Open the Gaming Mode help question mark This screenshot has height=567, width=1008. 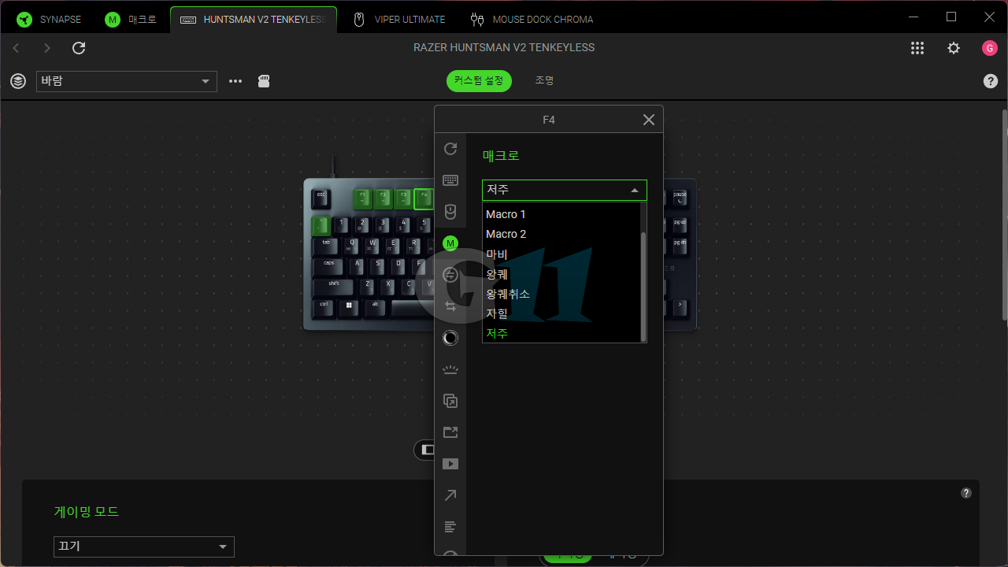point(966,493)
